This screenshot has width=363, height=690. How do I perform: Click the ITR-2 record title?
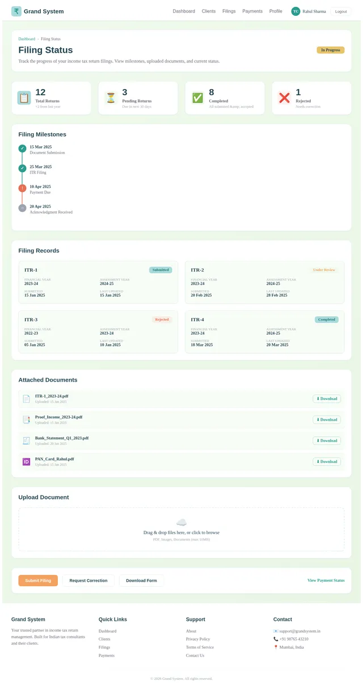tap(197, 270)
